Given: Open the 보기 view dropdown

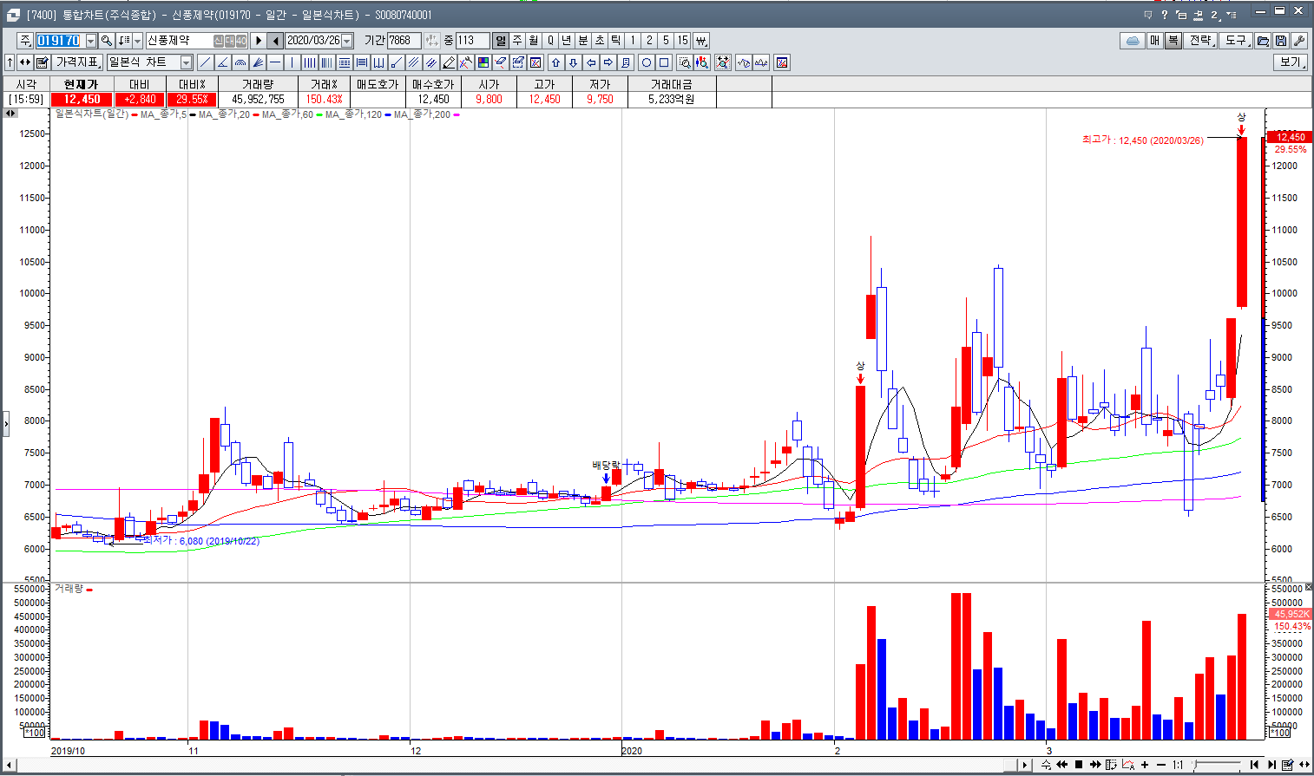Looking at the screenshot, I should pos(1291,62).
